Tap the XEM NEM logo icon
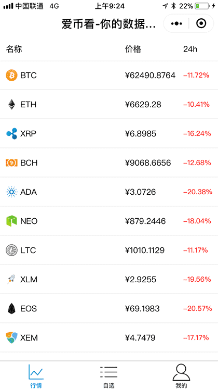 pos(11,338)
